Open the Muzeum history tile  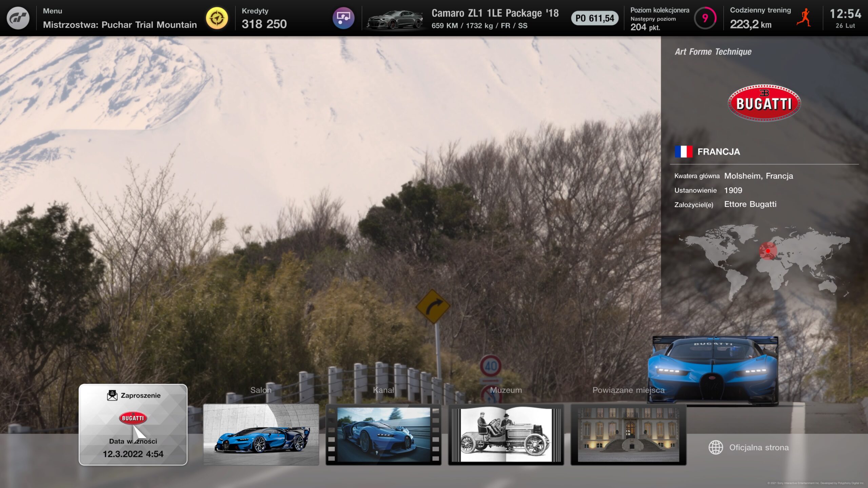tap(506, 434)
